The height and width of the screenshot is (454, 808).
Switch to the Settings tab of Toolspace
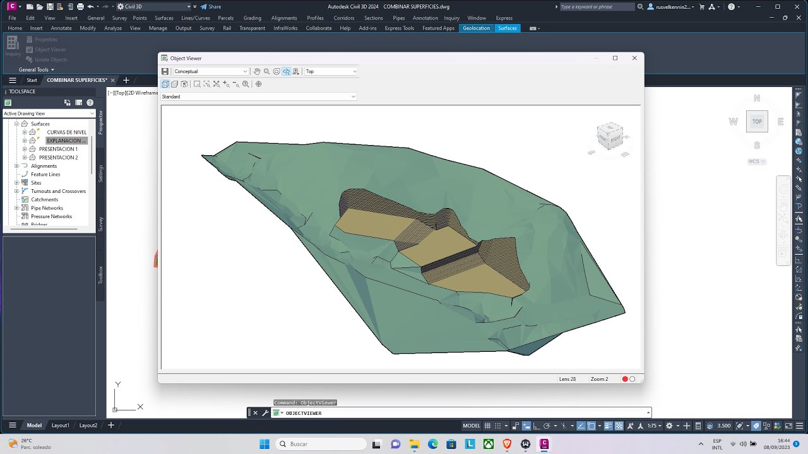click(x=100, y=173)
